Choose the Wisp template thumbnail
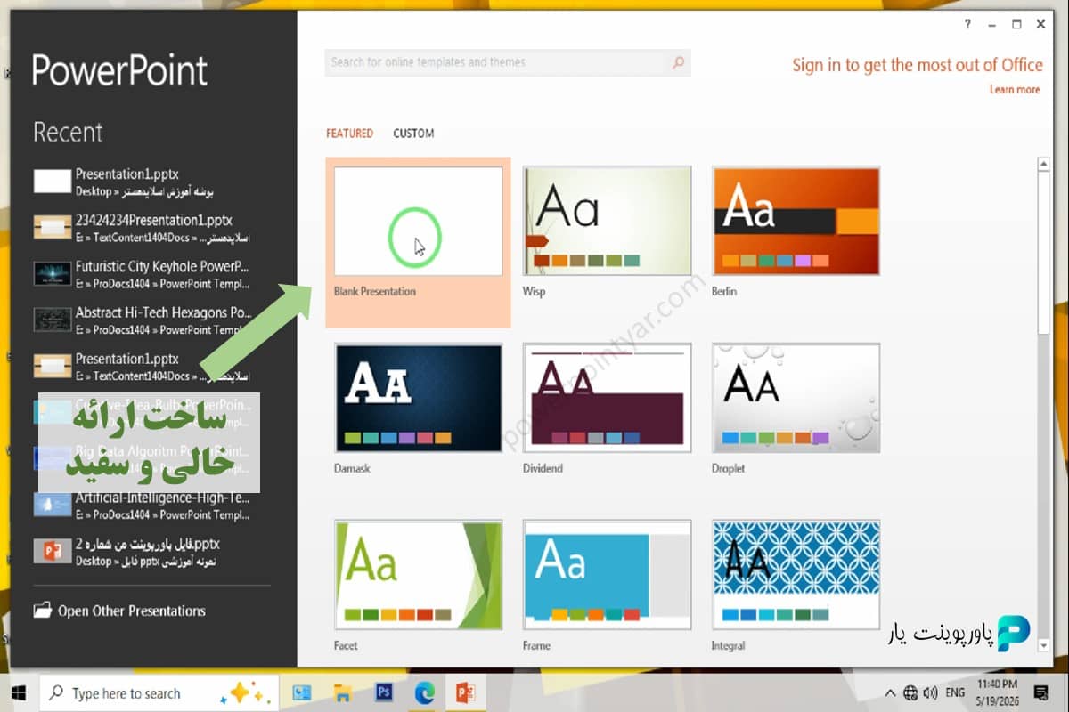 point(607,221)
